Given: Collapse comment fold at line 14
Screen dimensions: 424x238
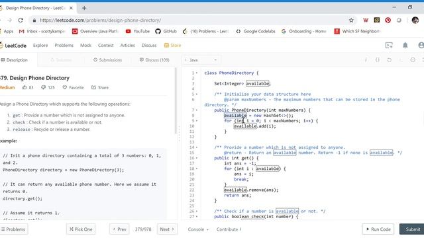Looking at the screenshot, I should click(x=197, y=147).
